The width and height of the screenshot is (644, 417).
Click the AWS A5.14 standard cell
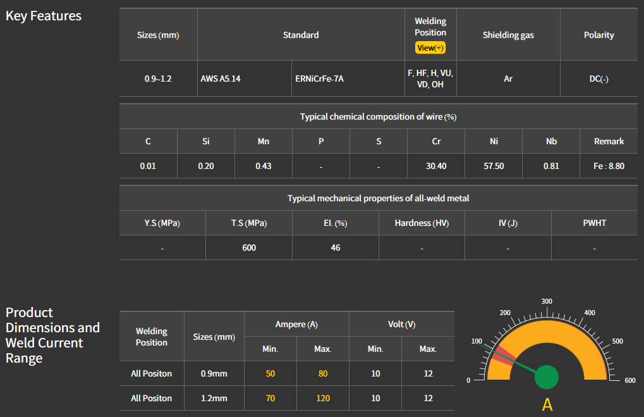click(x=221, y=79)
